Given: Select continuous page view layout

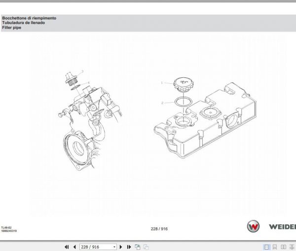Looking at the screenshot, I should (275, 247).
